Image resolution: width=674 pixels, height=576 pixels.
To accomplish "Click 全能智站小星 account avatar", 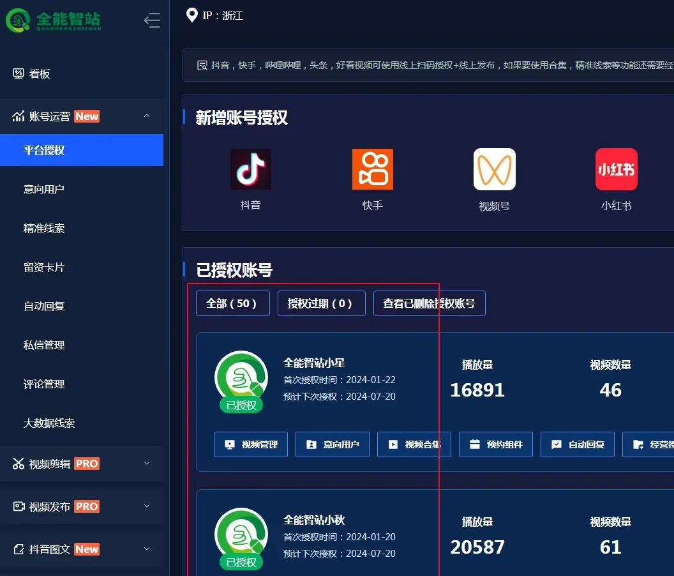I will (241, 377).
